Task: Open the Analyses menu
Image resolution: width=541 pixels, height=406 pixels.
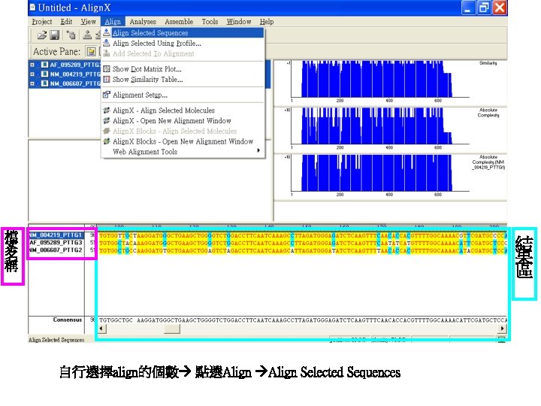Action: coord(143,21)
